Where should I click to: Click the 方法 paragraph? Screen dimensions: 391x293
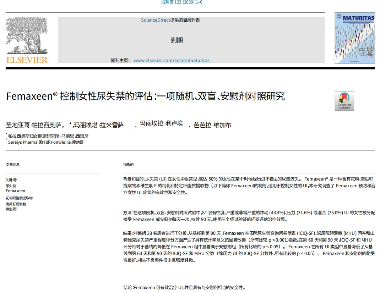[249, 216]
